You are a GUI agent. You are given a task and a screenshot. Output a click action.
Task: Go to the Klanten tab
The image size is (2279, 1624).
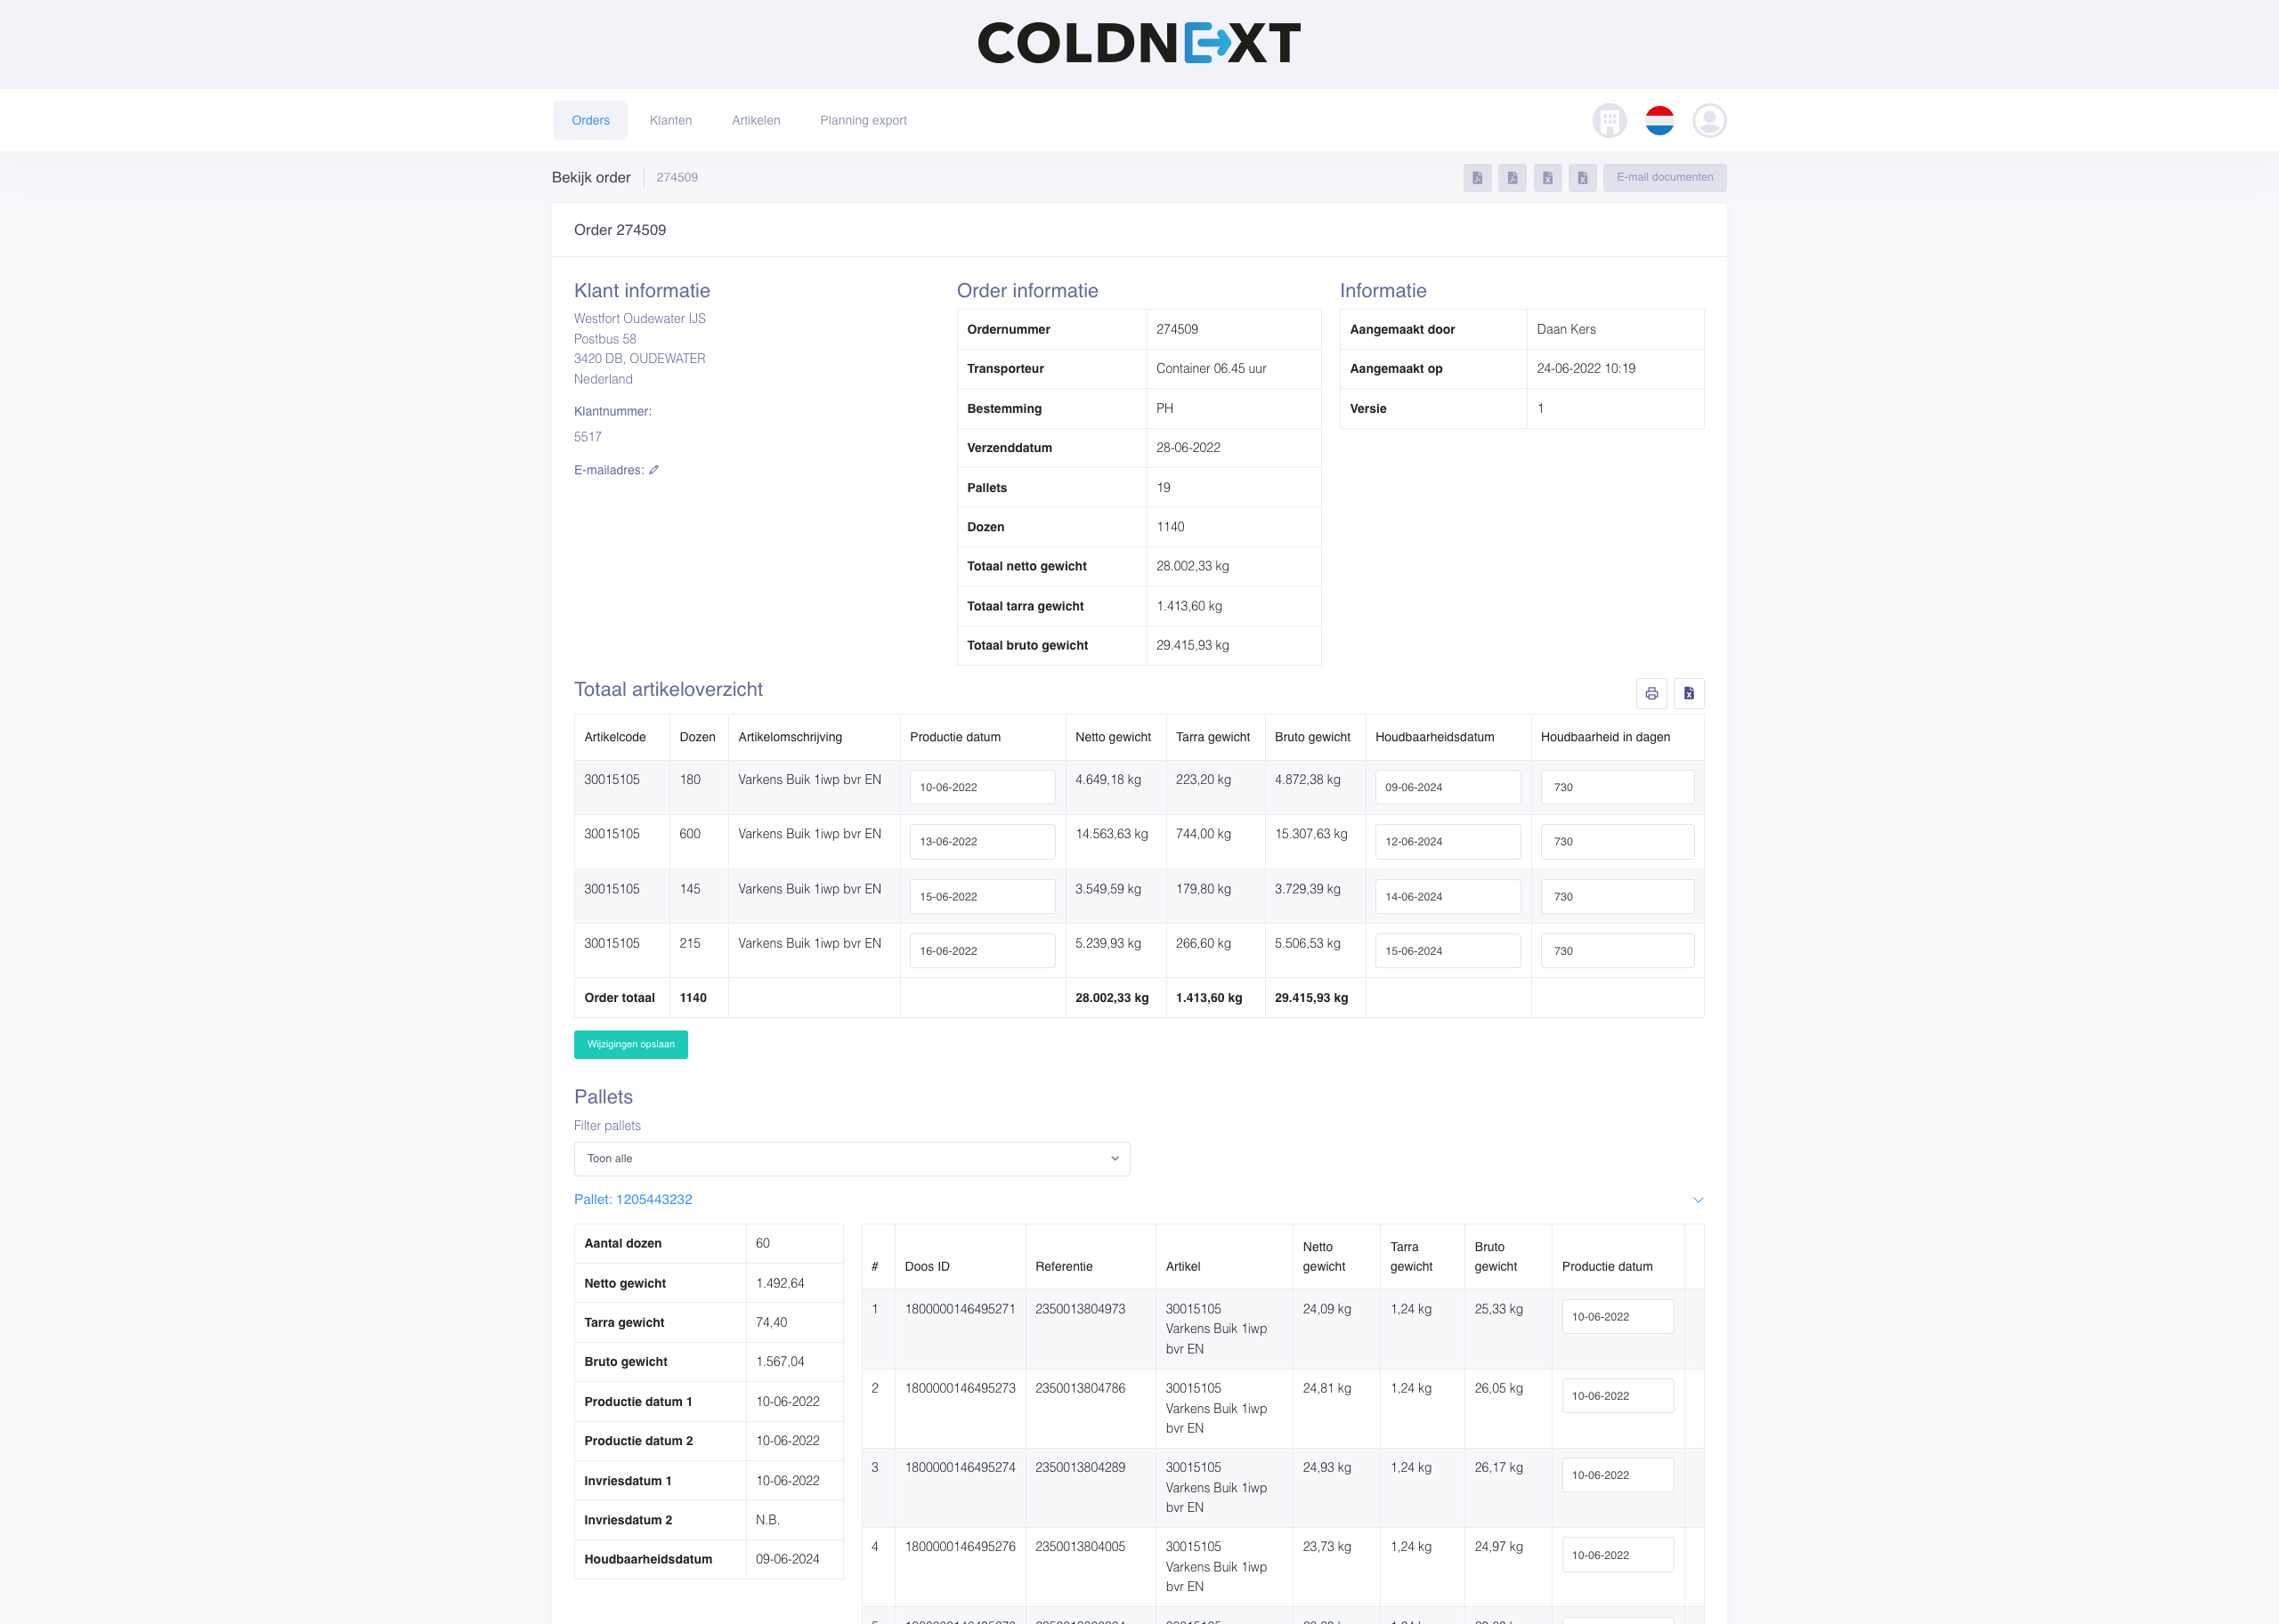[x=670, y=120]
